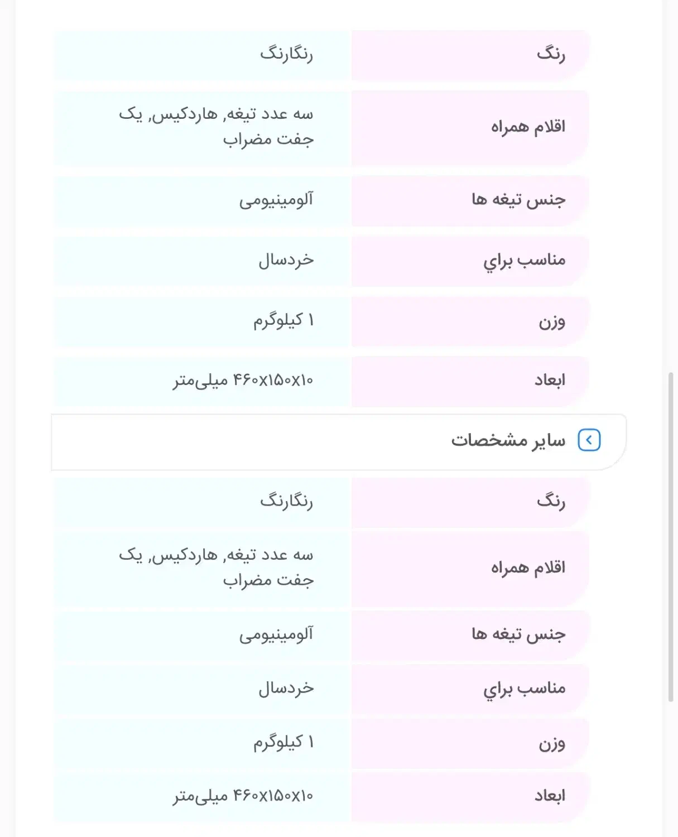This screenshot has width=678, height=837.
Task: Select اقلام همراه label above سایر مشخصات
Action: tap(528, 127)
